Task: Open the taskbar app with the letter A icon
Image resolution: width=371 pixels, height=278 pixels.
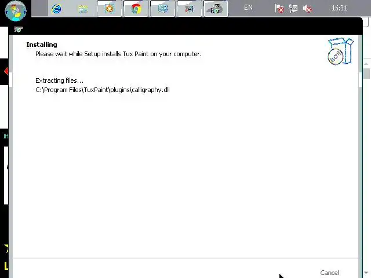Action: (x=190, y=9)
